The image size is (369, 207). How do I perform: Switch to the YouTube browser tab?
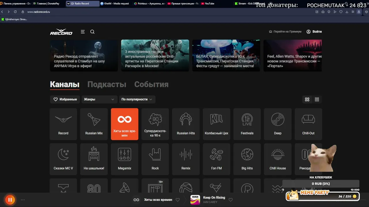point(216,3)
